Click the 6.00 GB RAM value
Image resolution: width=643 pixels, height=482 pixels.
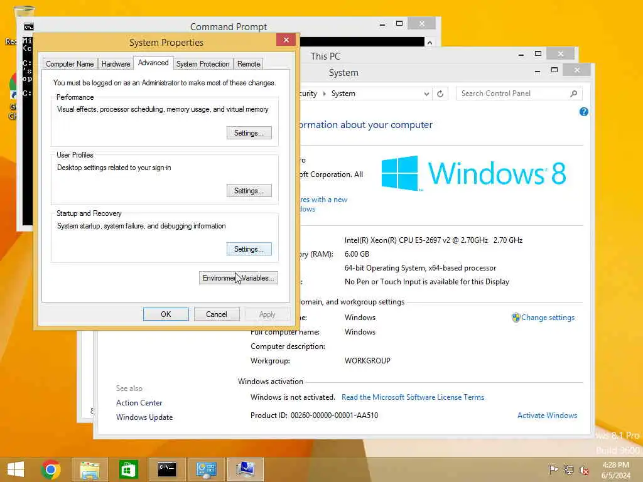click(x=357, y=254)
